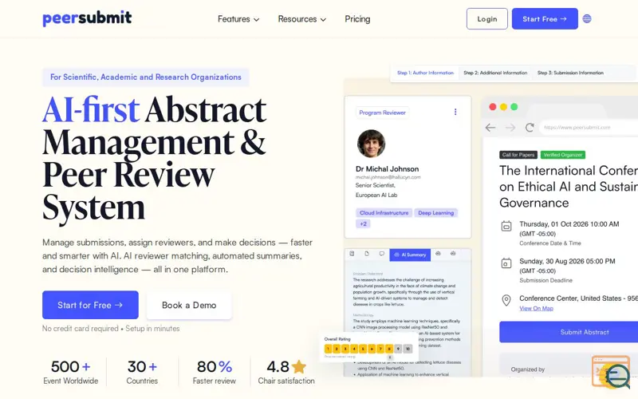Click the Login button

[x=487, y=18]
